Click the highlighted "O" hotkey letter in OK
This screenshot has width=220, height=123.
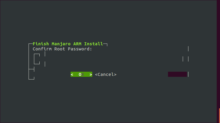[x=80, y=74]
